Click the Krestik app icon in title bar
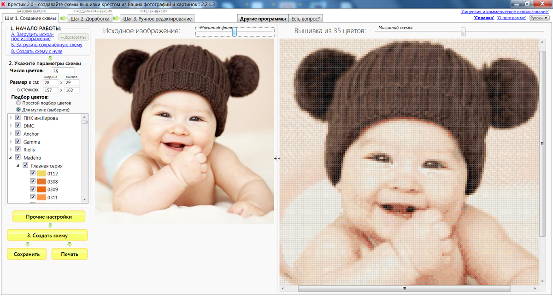The image size is (553, 296). tap(4, 4)
